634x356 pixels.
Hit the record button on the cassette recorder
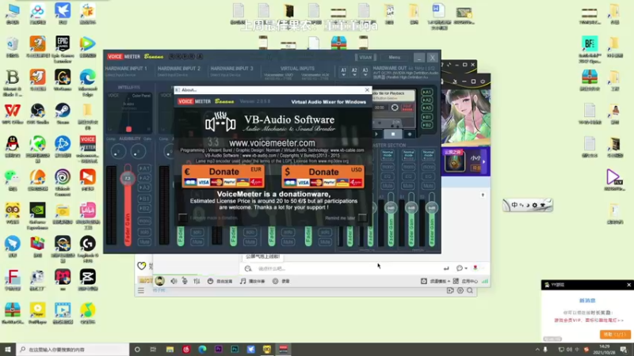[x=410, y=134]
